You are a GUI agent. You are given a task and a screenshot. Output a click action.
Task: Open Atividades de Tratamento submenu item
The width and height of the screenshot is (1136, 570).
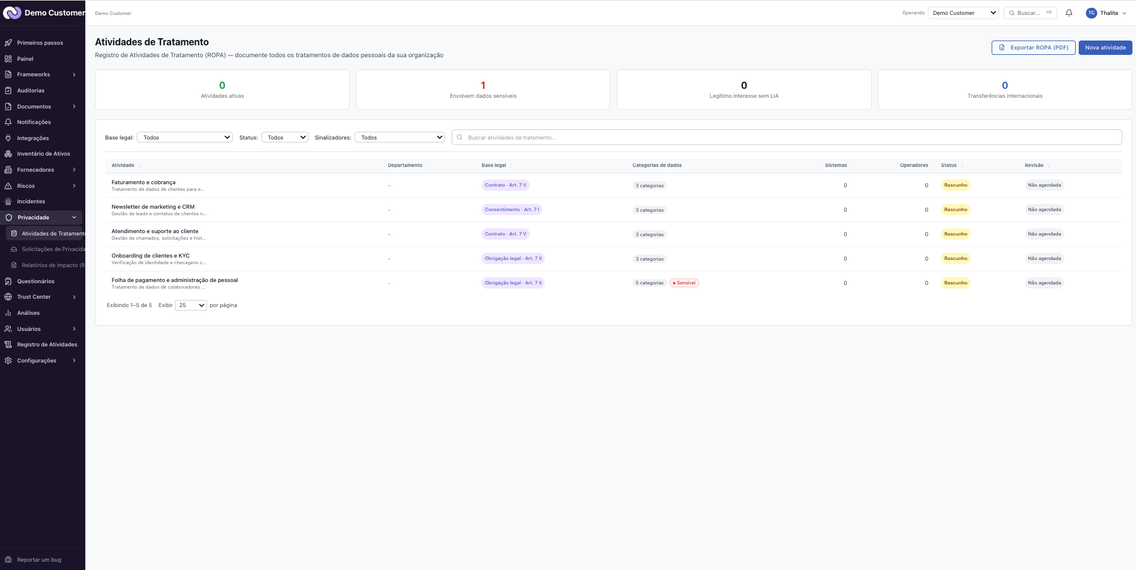pos(45,234)
